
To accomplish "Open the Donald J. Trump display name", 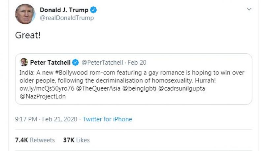I will [64, 10].
